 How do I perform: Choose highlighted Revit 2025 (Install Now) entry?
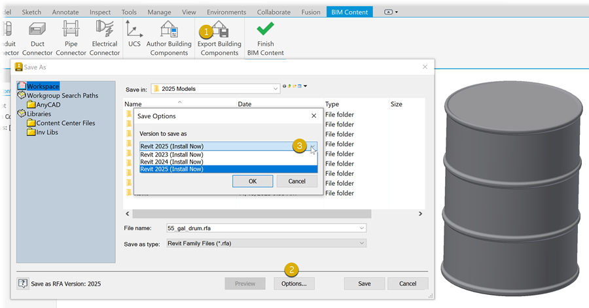tap(228, 169)
